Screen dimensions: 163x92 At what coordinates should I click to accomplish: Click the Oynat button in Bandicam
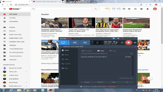(87, 82)
